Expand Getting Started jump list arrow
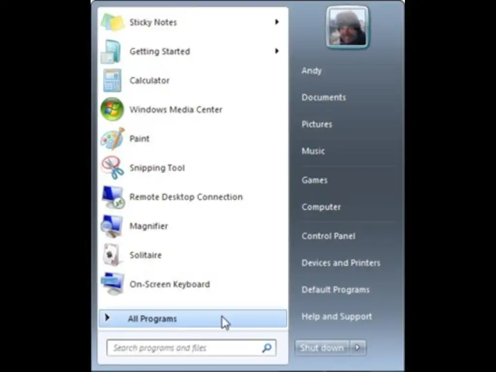The height and width of the screenshot is (372, 496). tap(277, 51)
